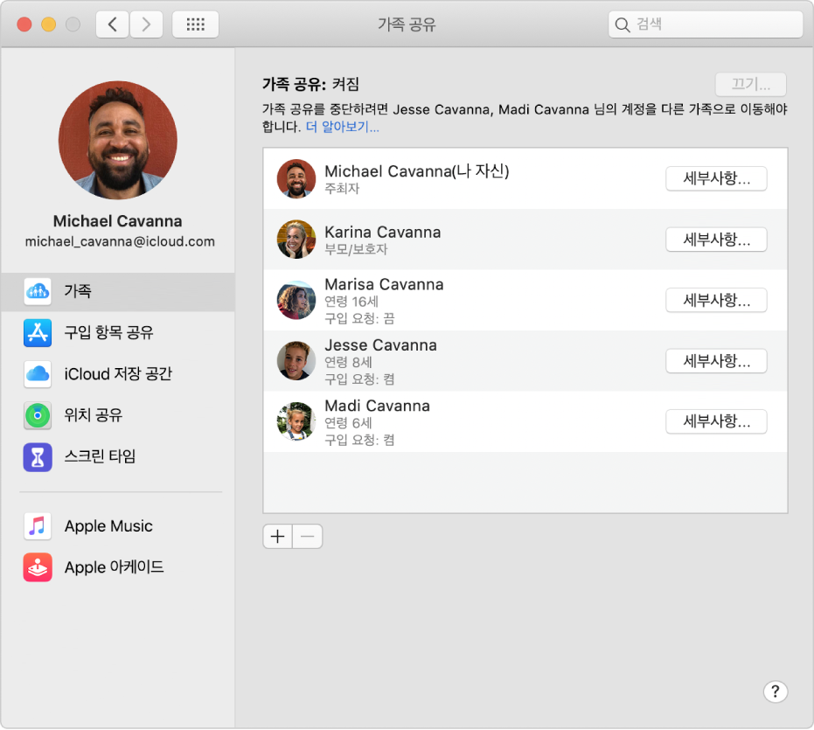Open 스크린 타임 hourglass icon
Viewport: 814px width, 730px height.
pos(38,457)
